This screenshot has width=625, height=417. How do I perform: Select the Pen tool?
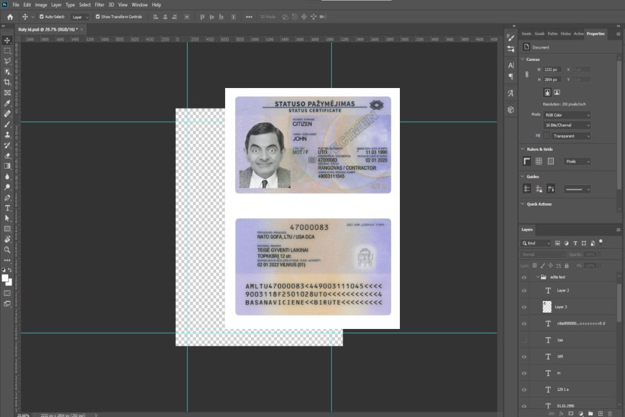pos(7,197)
